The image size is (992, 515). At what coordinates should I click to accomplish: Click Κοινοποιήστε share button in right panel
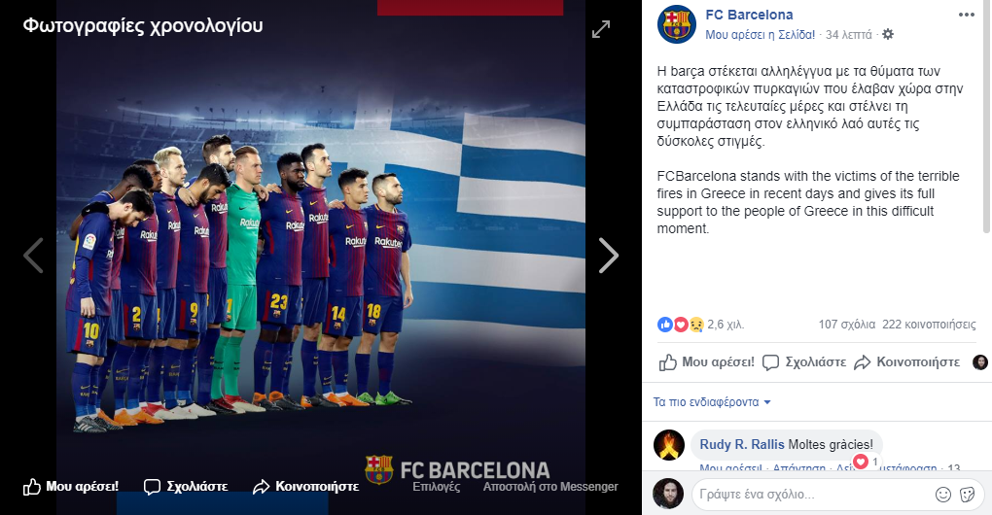906,362
